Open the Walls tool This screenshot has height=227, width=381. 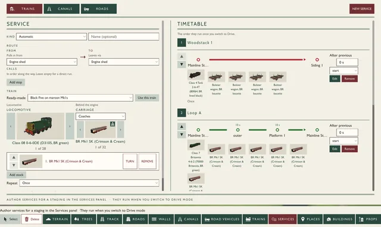coord(161,219)
